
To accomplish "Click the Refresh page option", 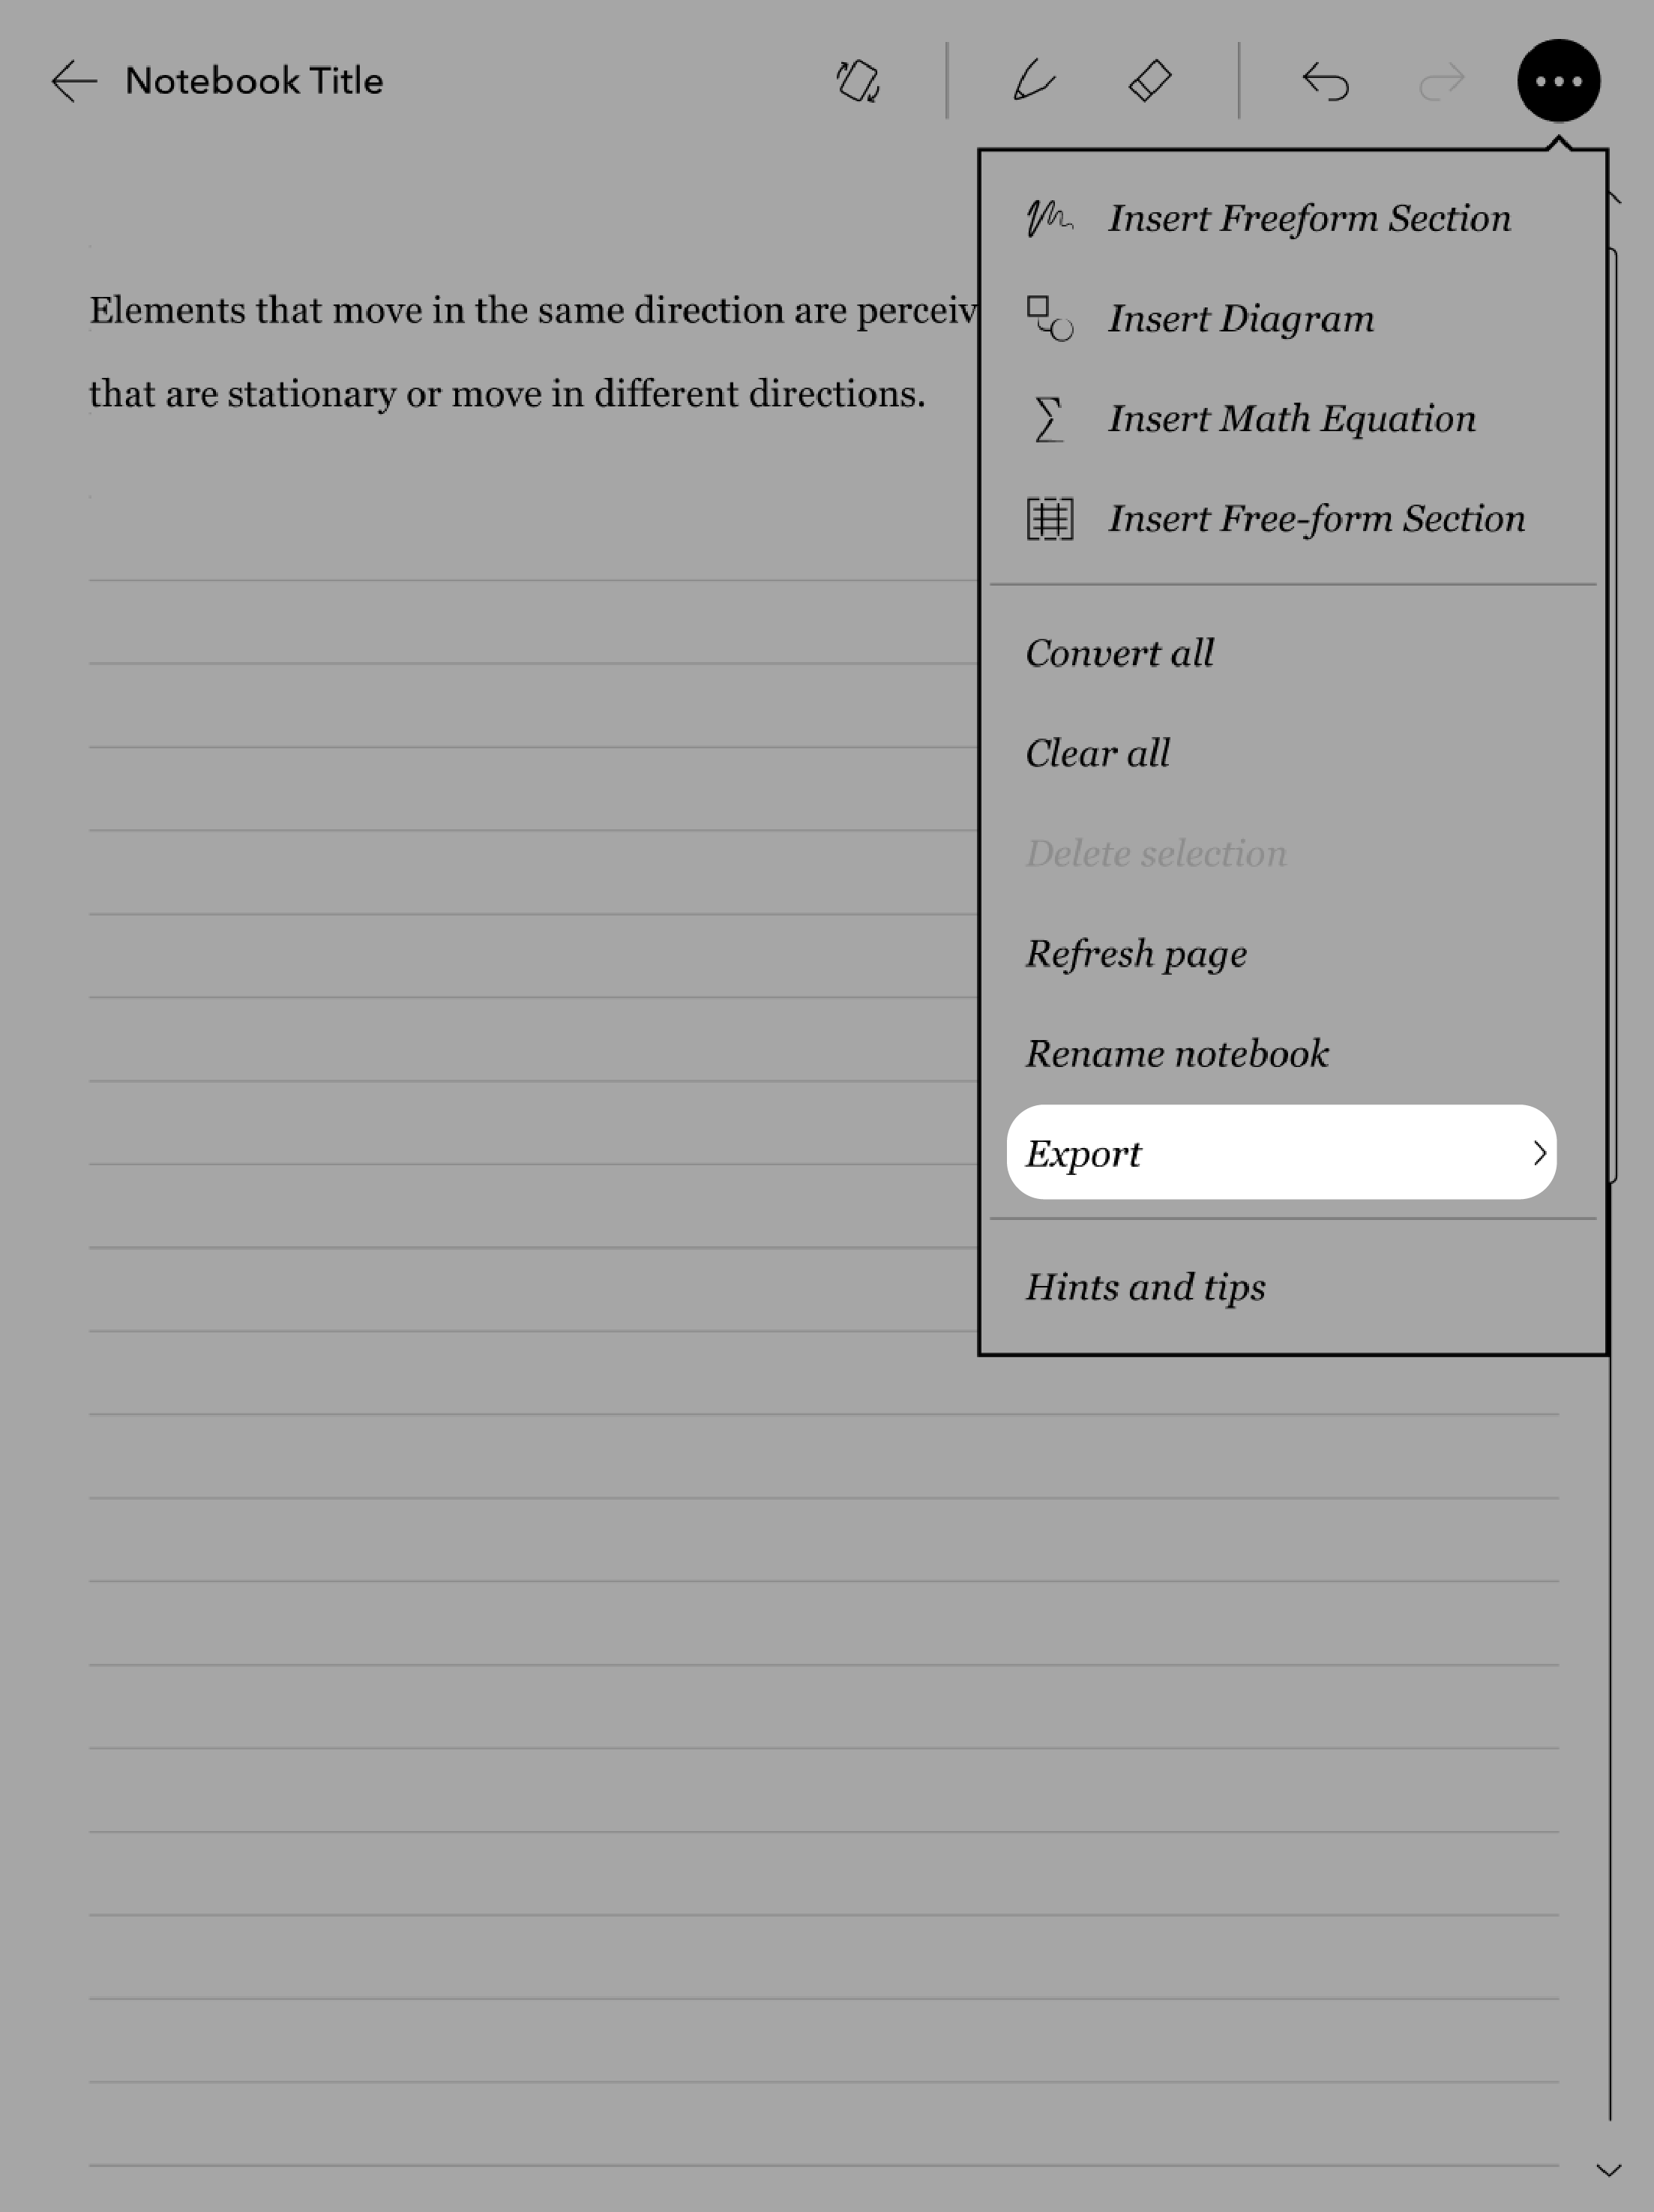I will 1134,952.
